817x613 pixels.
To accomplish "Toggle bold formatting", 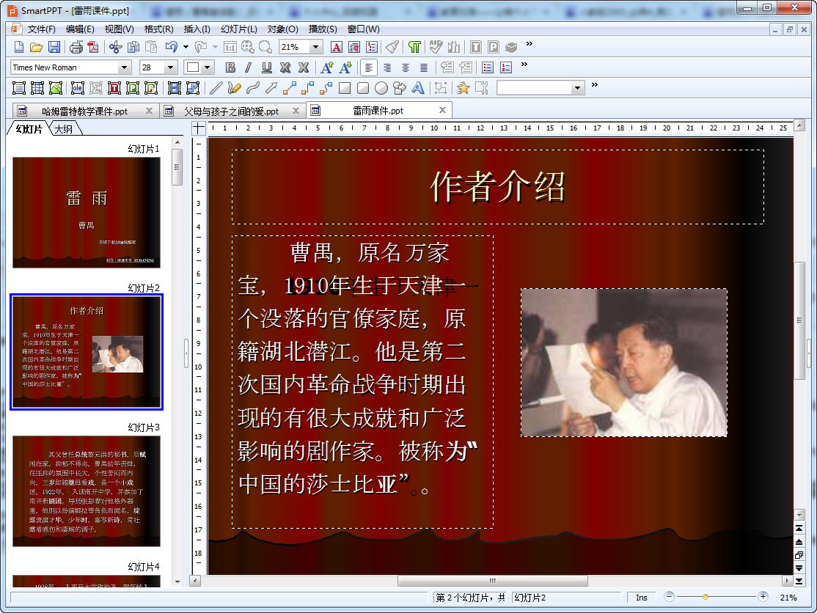I will [x=230, y=67].
